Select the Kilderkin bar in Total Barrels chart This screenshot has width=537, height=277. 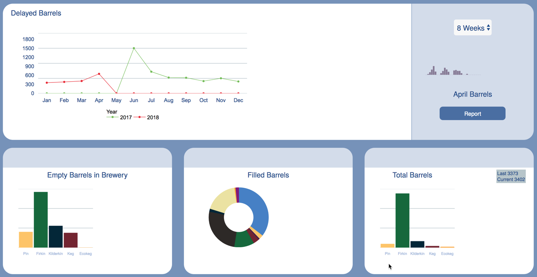pos(417,244)
